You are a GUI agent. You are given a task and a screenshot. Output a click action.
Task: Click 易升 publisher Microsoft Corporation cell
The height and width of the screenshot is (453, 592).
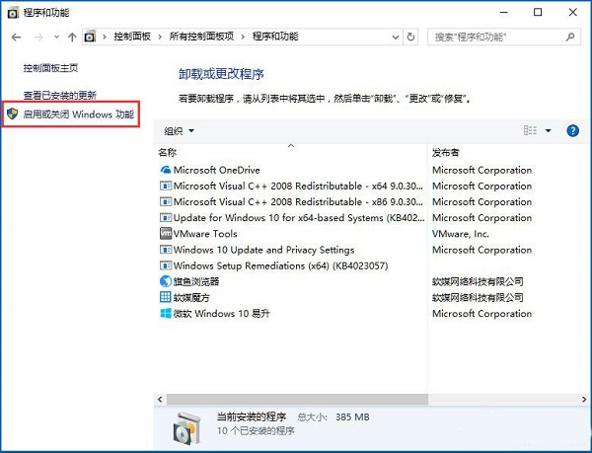coord(482,313)
